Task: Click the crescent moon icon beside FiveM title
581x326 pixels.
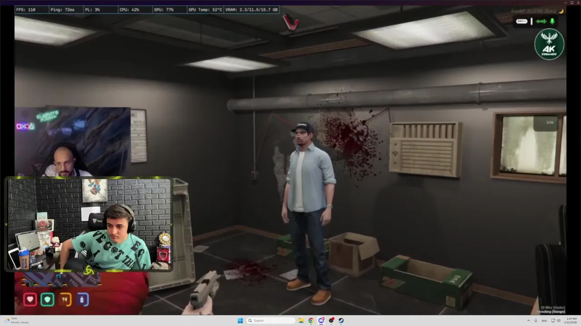Action: pos(561,11)
